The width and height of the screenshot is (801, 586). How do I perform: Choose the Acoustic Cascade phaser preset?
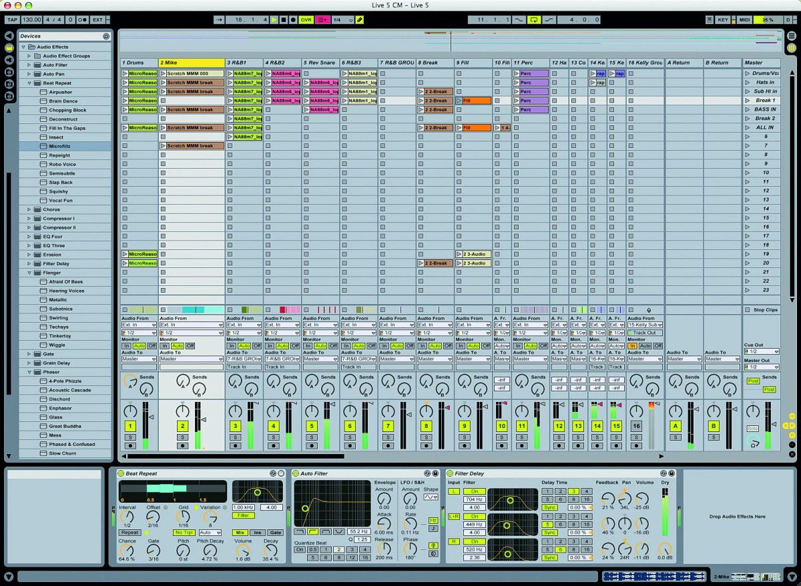(x=65, y=390)
